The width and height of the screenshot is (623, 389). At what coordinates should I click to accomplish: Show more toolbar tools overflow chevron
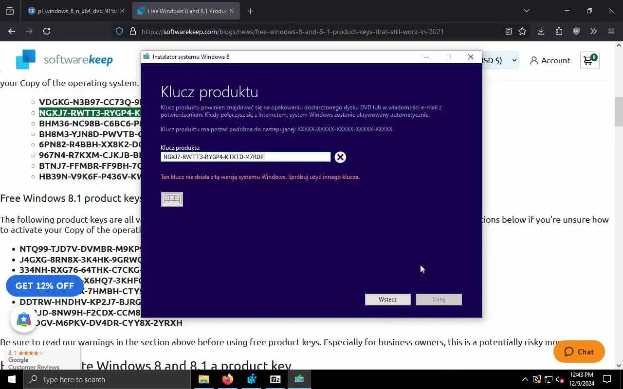[x=593, y=31]
